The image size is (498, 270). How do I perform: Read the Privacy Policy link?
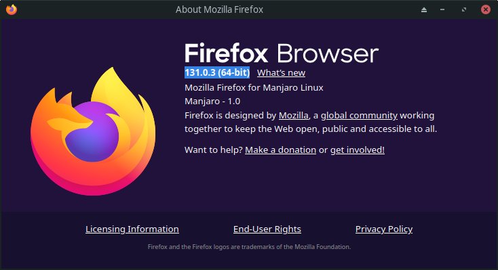[x=384, y=229]
